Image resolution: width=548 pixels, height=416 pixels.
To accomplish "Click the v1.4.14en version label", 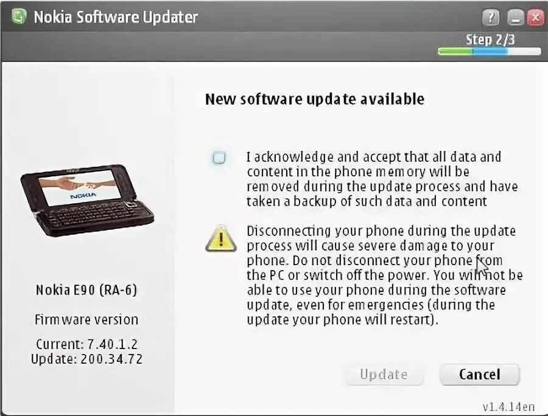I will tap(508, 407).
